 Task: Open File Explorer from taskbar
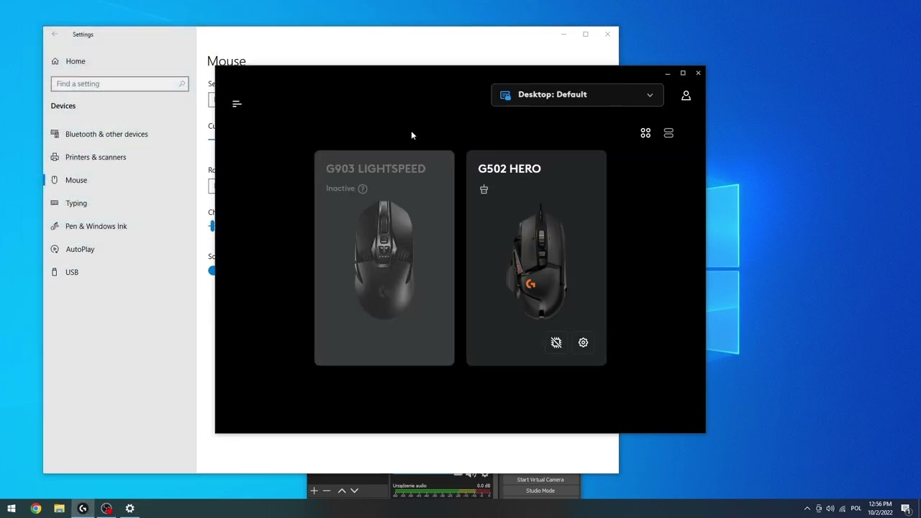point(59,508)
